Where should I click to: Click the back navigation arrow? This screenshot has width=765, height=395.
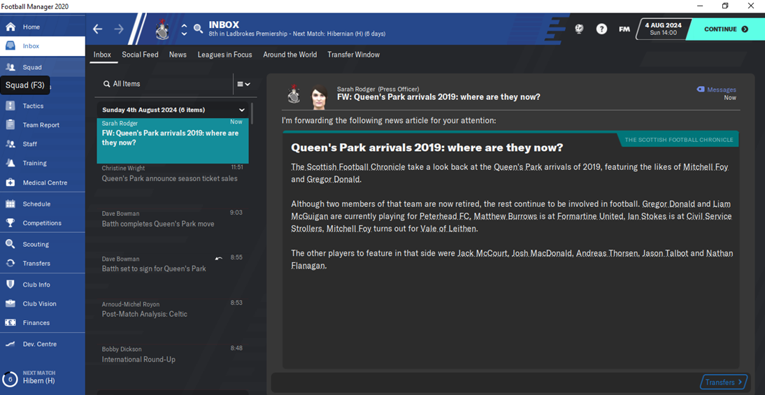(98, 29)
